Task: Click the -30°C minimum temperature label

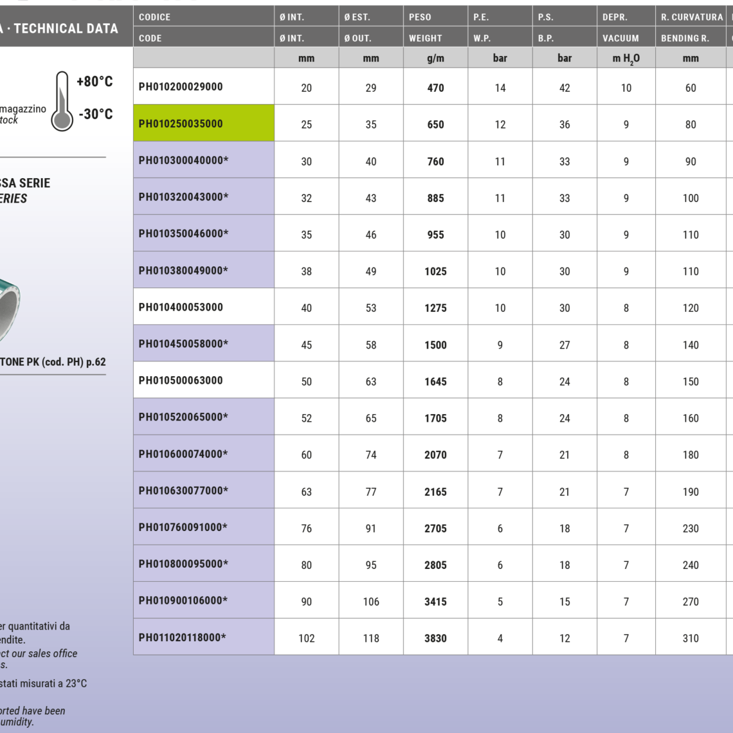Action: [95, 114]
